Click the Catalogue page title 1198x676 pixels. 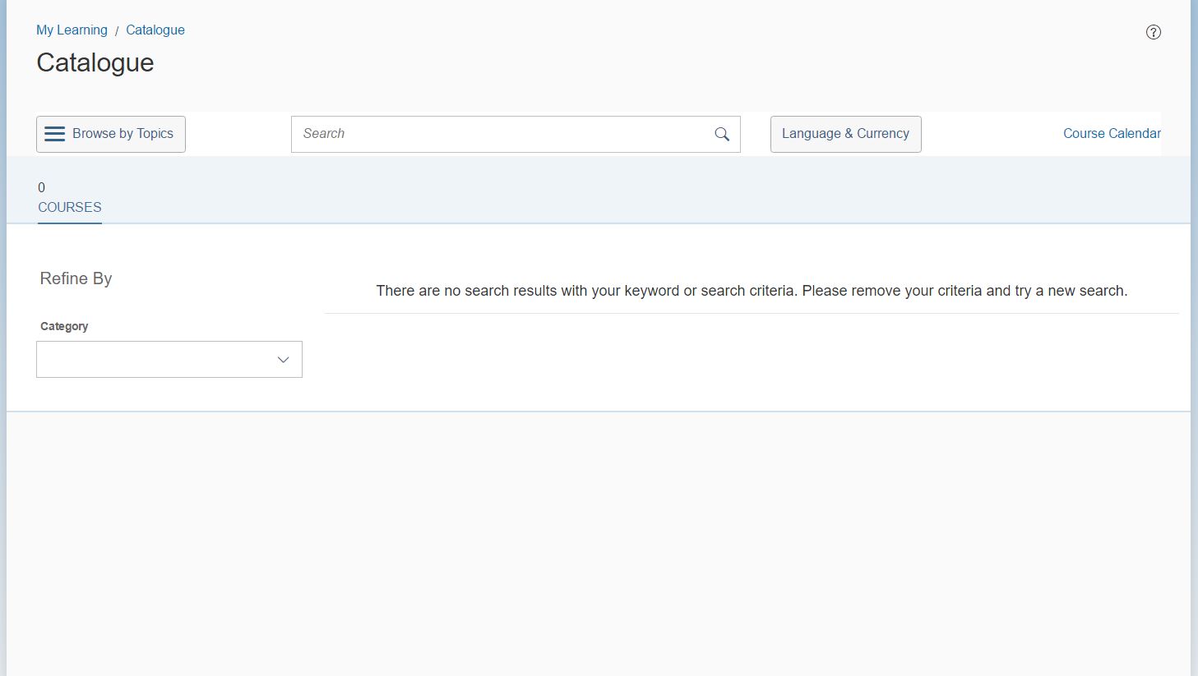tap(95, 62)
